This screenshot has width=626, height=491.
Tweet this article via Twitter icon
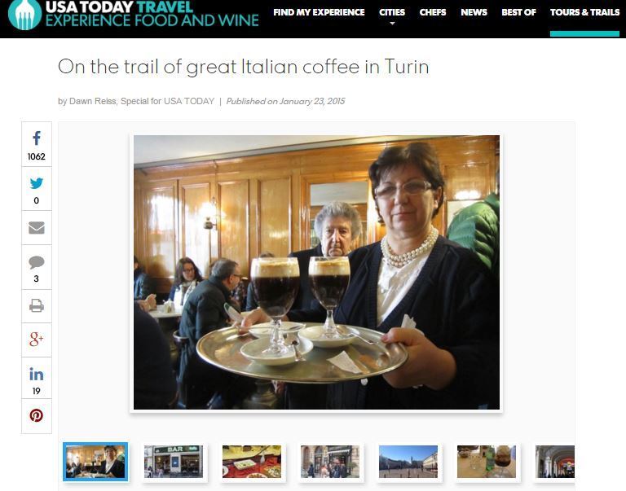click(x=37, y=183)
